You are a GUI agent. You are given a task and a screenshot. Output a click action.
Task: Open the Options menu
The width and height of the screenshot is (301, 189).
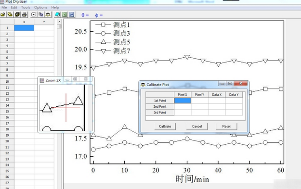(x=41, y=7)
